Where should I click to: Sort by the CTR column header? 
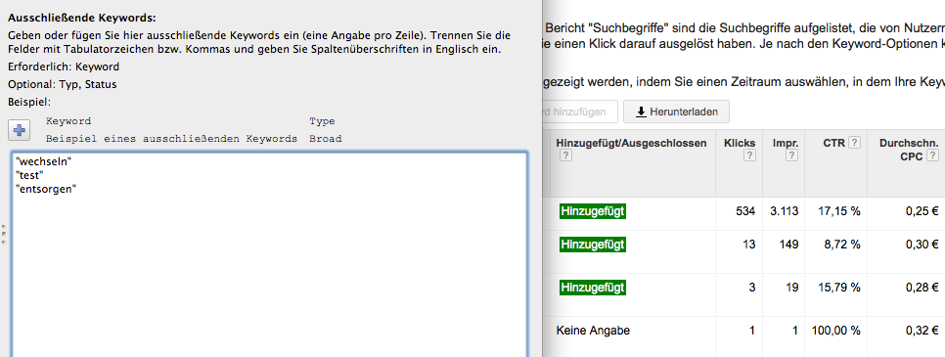click(834, 143)
